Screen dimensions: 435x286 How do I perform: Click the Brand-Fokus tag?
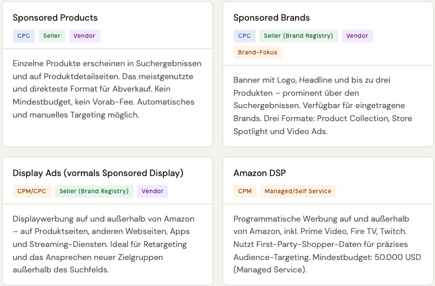coord(258,53)
